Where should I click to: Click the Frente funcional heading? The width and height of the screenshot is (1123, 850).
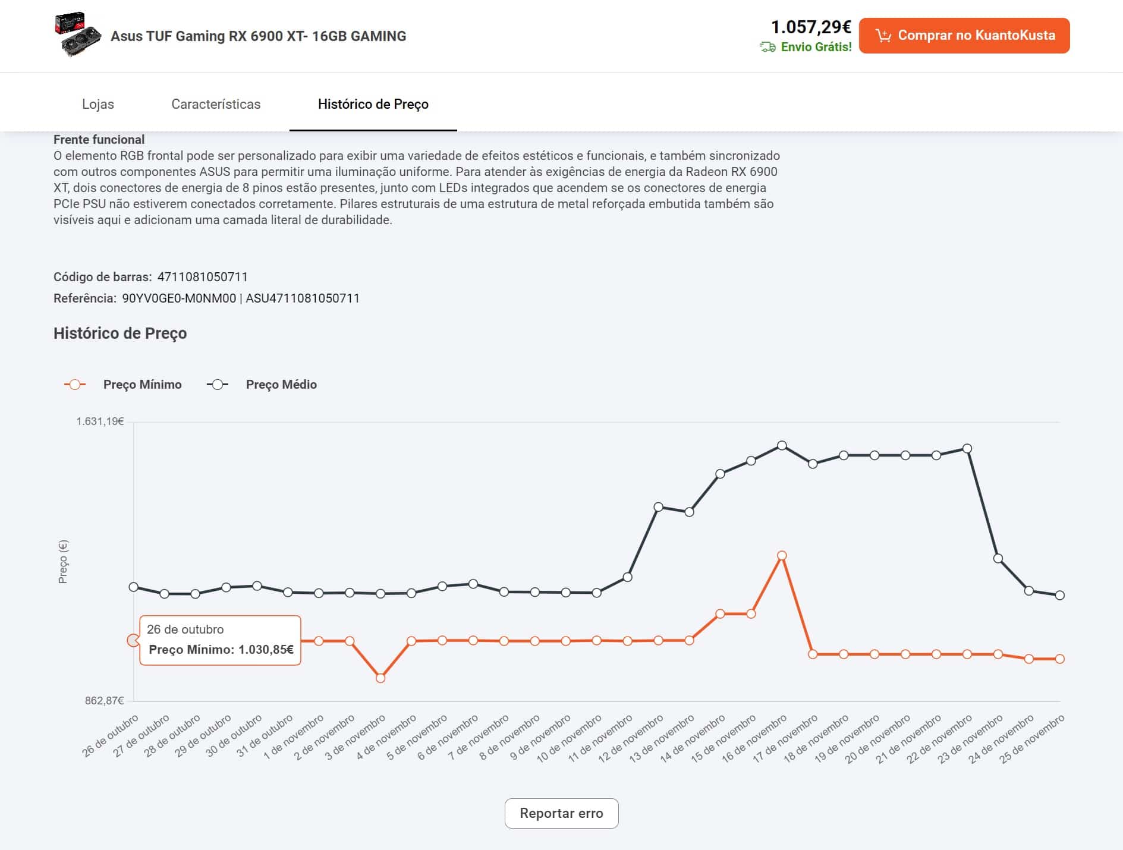(99, 140)
